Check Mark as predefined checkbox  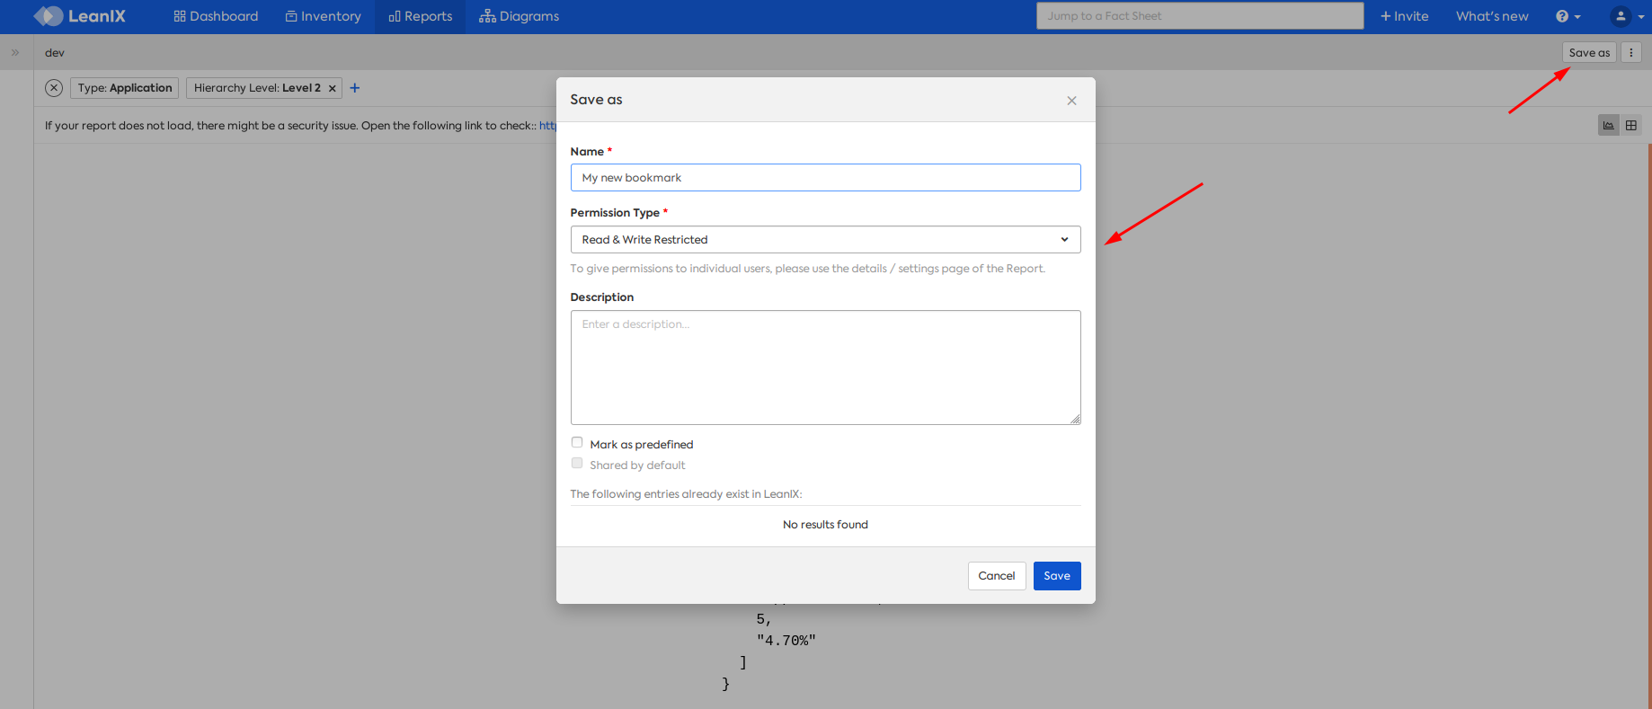[577, 442]
